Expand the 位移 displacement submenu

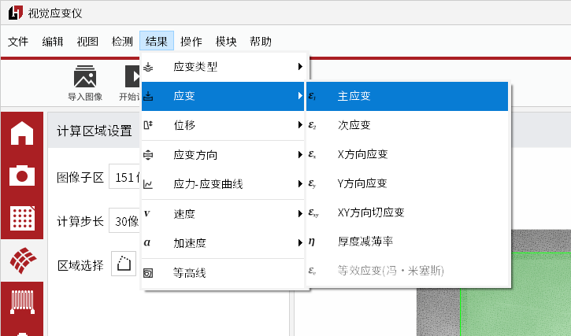pos(224,124)
